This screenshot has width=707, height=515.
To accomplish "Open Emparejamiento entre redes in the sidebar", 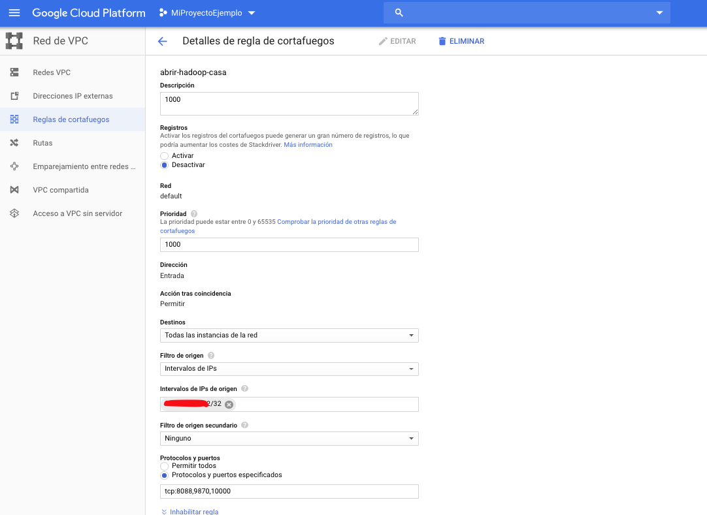I will point(73,166).
